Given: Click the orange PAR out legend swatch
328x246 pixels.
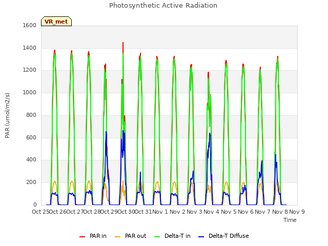Looking at the screenshot, I should click(118, 237).
